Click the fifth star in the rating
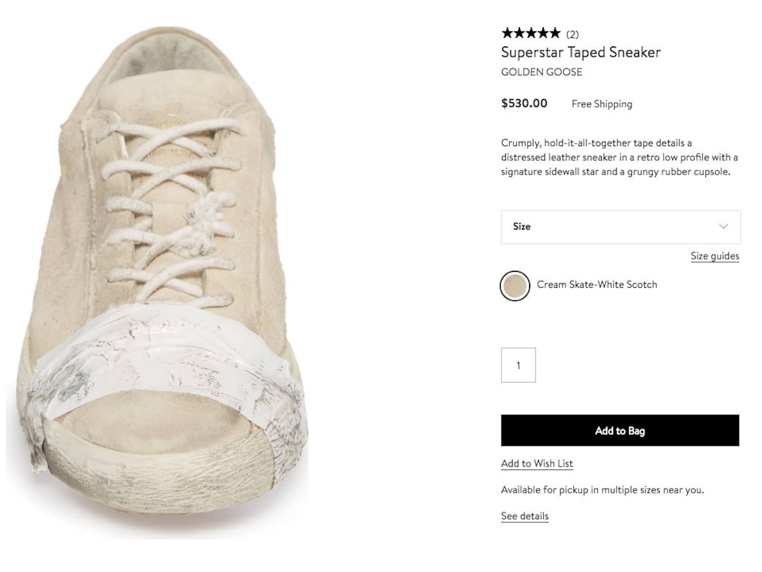762x572 pixels. 554,33
